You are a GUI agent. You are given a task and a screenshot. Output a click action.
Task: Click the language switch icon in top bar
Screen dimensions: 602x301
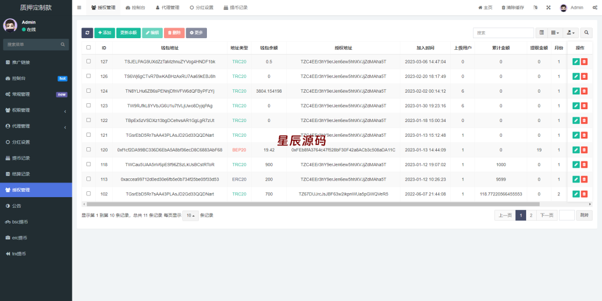(x=535, y=7)
